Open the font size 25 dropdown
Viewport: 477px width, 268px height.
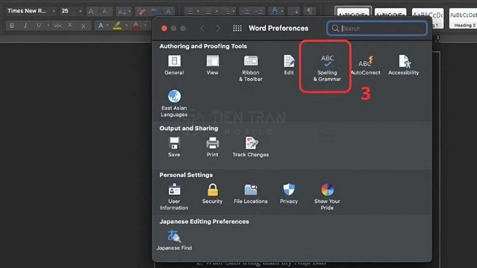click(x=80, y=11)
